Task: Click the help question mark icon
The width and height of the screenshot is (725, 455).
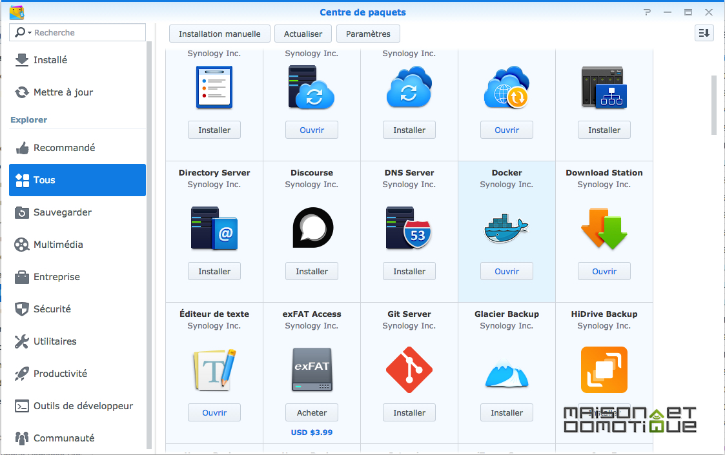Action: coord(647,12)
